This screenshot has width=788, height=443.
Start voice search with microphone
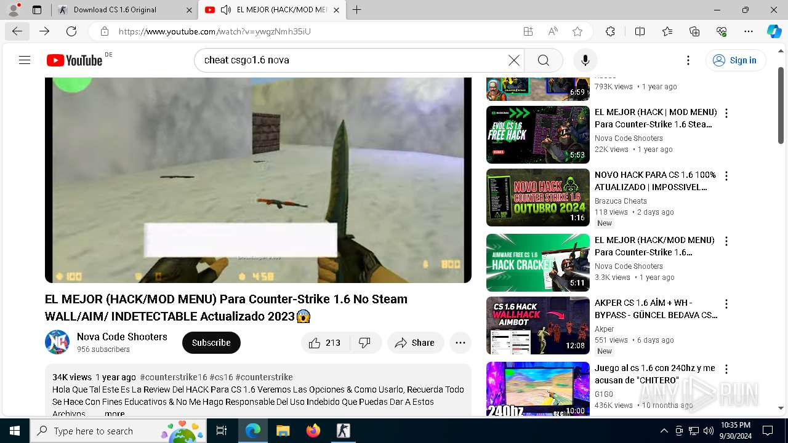point(585,60)
